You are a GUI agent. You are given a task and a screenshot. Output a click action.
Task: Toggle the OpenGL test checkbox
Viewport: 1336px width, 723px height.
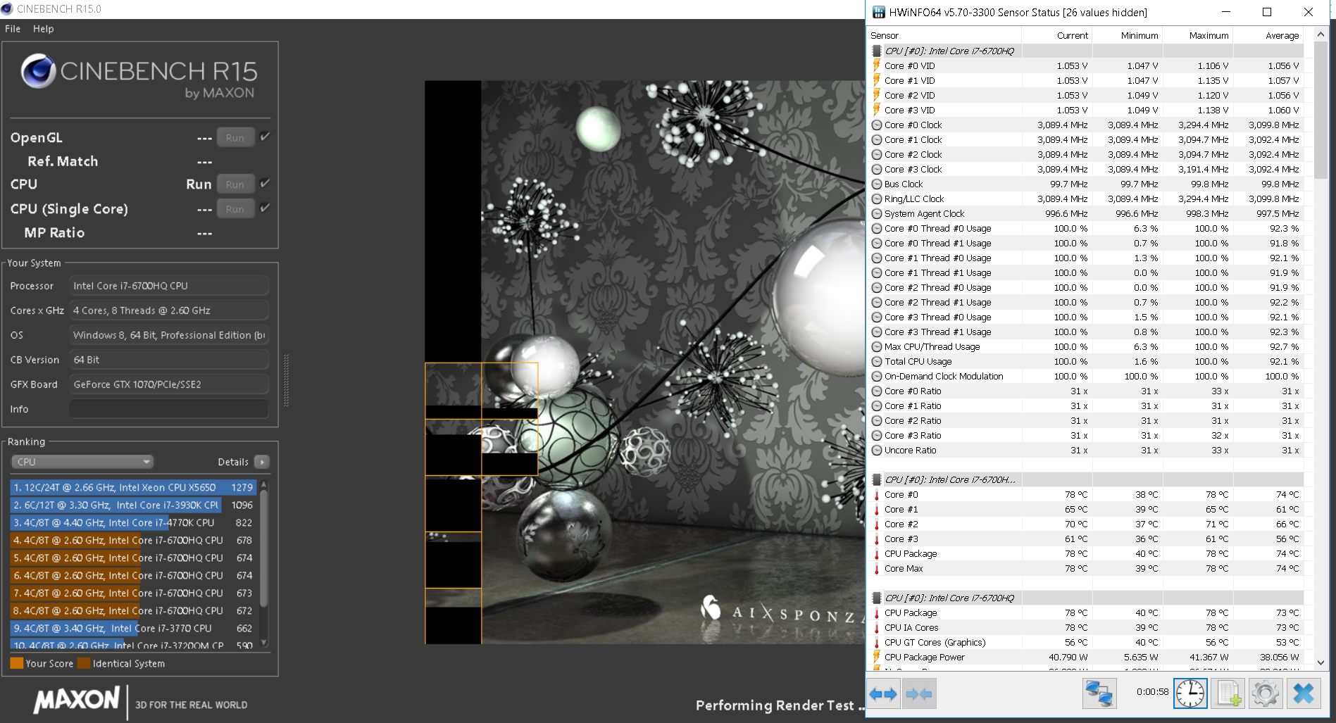[265, 137]
